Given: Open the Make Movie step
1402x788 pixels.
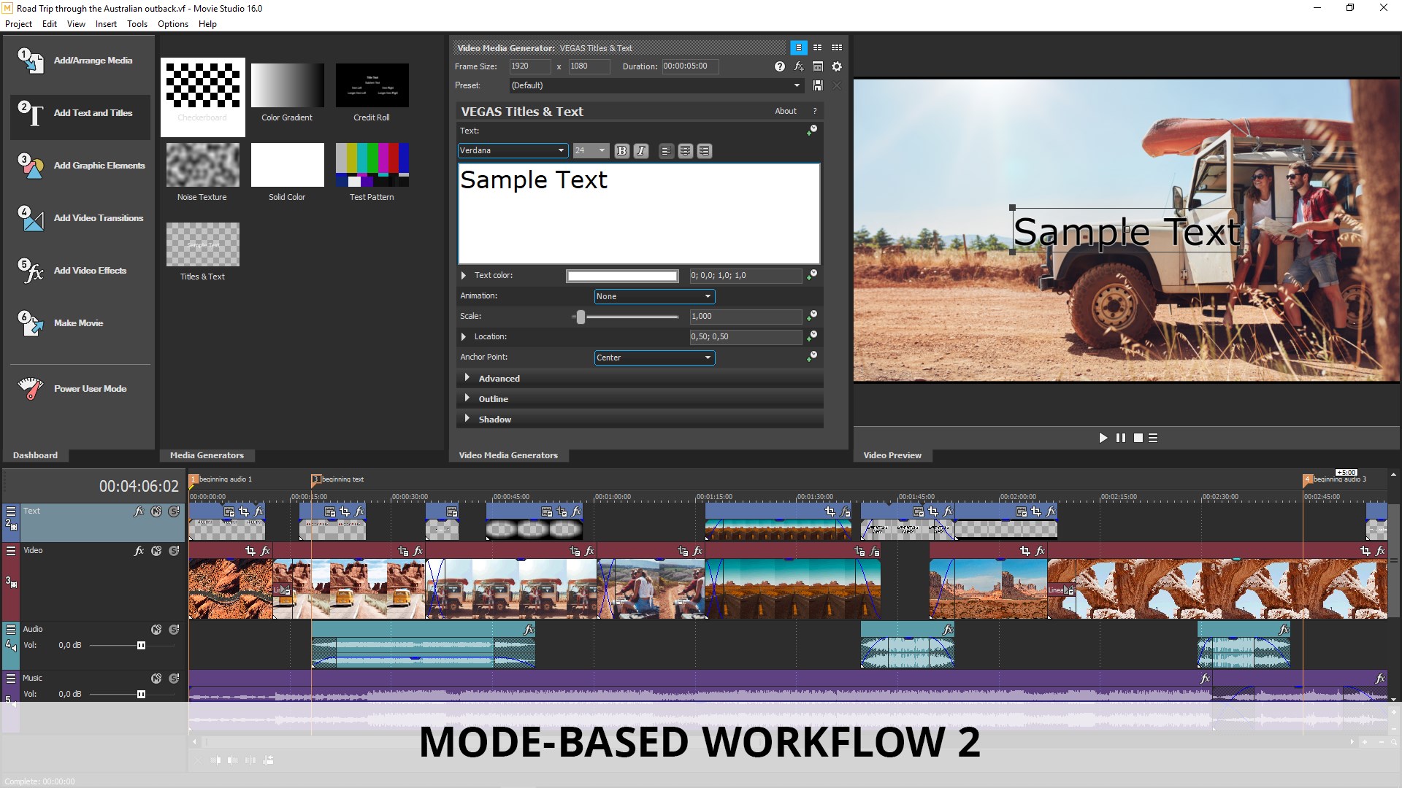Looking at the screenshot, I should click(x=78, y=323).
